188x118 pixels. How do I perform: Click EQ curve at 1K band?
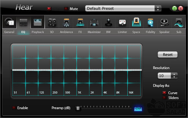click(77, 70)
